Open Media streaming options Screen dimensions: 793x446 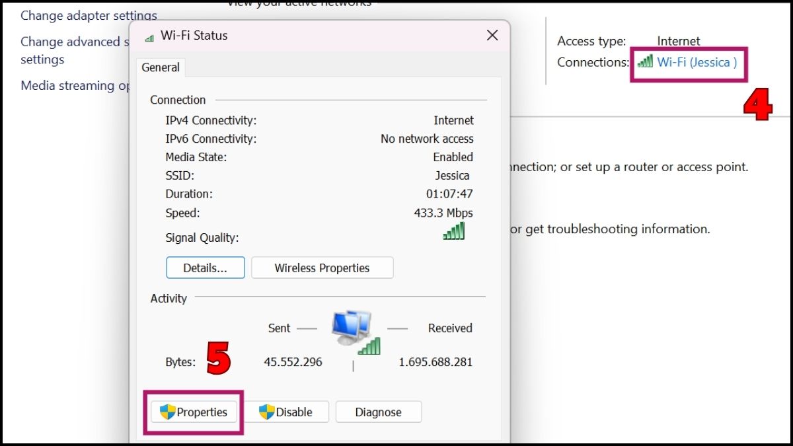[x=75, y=85]
